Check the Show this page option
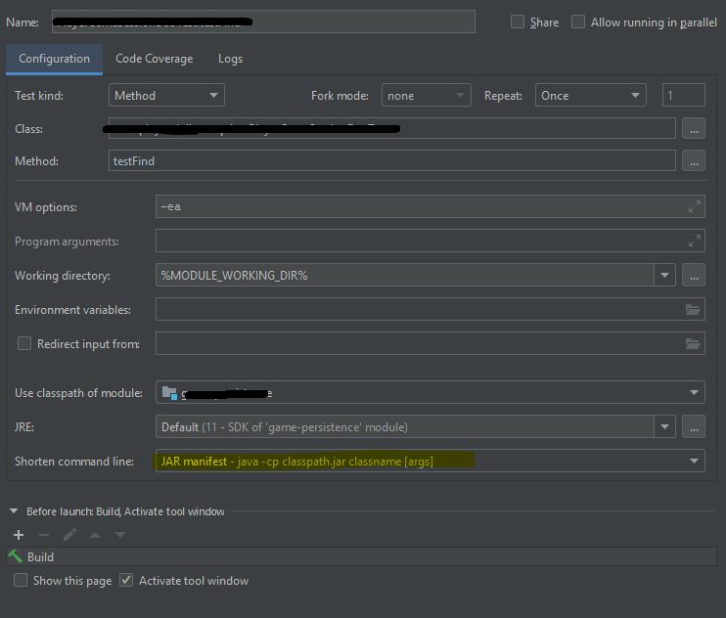The image size is (726, 618). tap(21, 580)
